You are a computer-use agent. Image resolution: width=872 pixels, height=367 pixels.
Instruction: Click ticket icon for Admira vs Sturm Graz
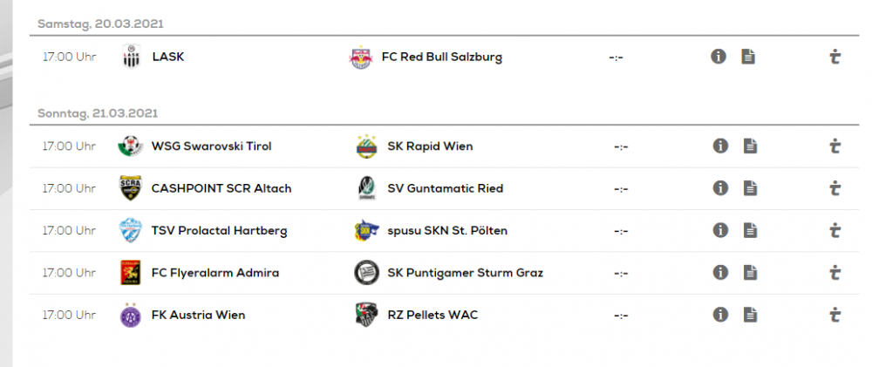tap(835, 273)
